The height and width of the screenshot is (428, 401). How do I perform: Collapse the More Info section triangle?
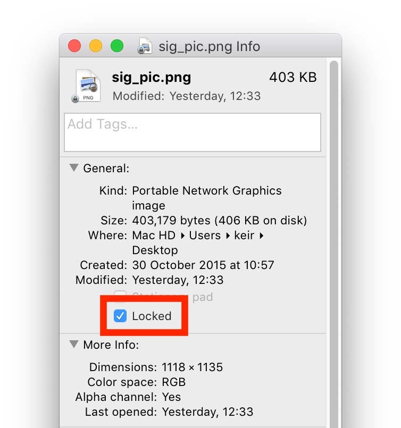pos(73,345)
